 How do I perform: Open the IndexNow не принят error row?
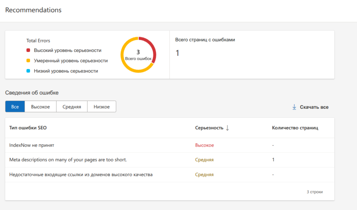(x=32, y=145)
